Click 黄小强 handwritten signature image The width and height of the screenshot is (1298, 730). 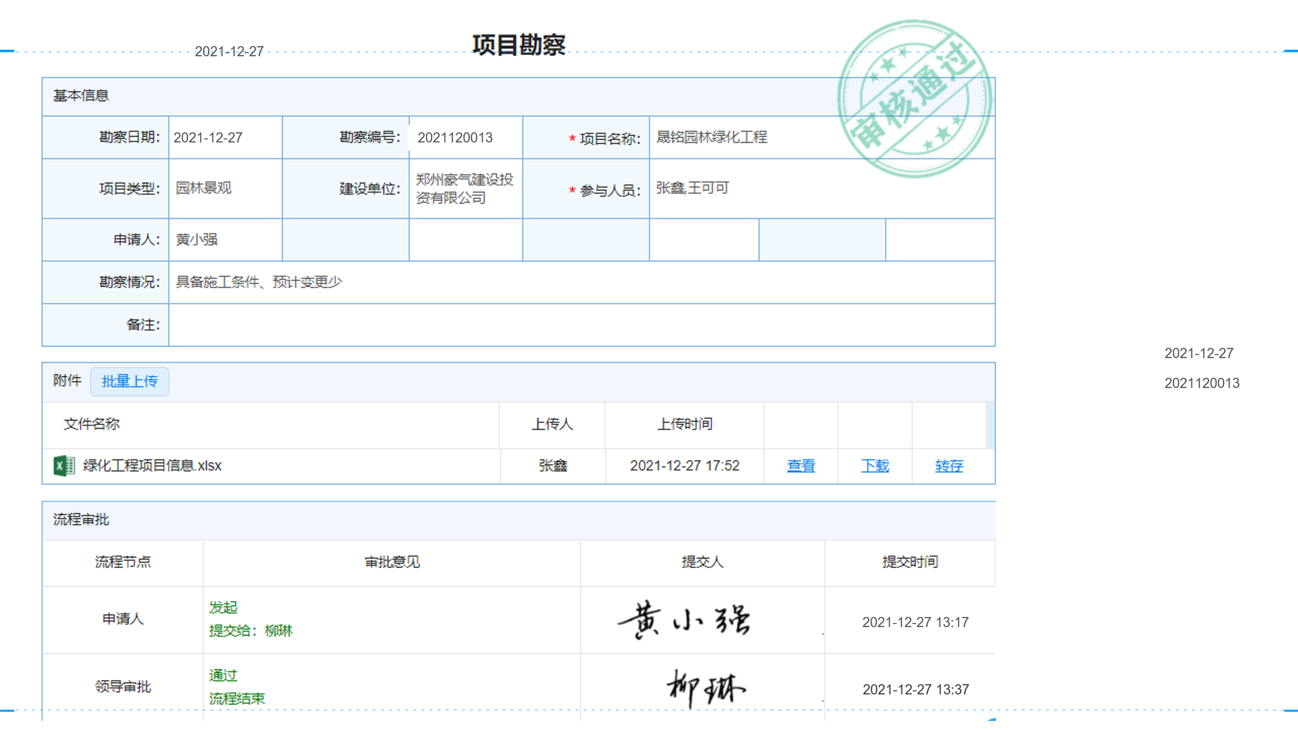pyautogui.click(x=684, y=620)
